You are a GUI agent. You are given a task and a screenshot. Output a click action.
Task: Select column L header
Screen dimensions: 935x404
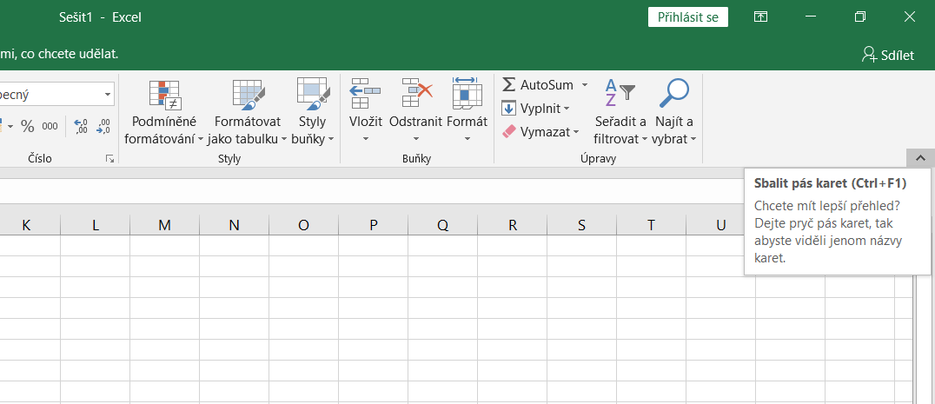point(96,225)
